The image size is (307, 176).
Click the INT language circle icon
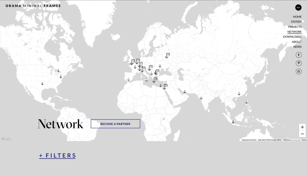point(298,7)
